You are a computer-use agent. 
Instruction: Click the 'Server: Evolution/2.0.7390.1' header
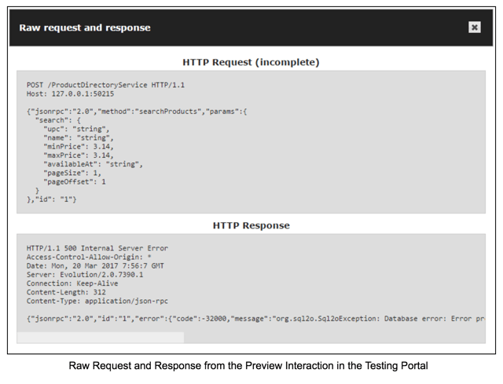[x=85, y=275]
